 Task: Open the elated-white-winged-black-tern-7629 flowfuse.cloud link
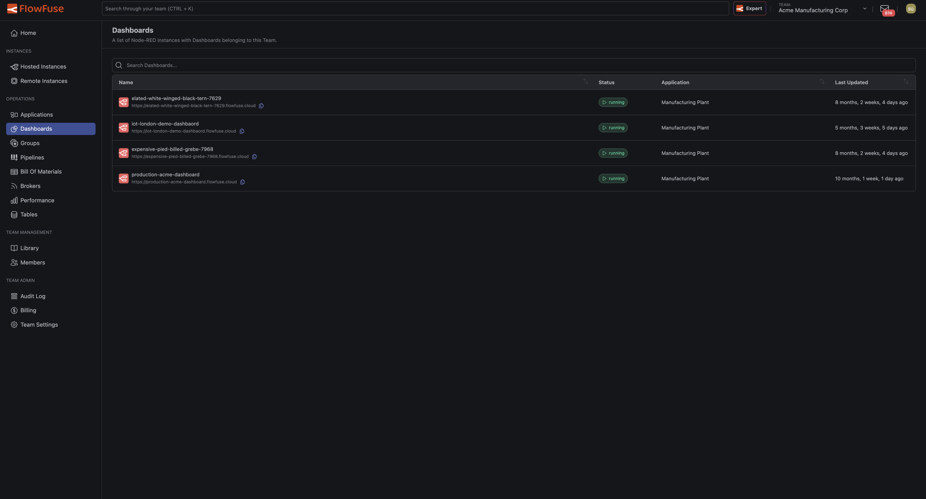tap(194, 106)
